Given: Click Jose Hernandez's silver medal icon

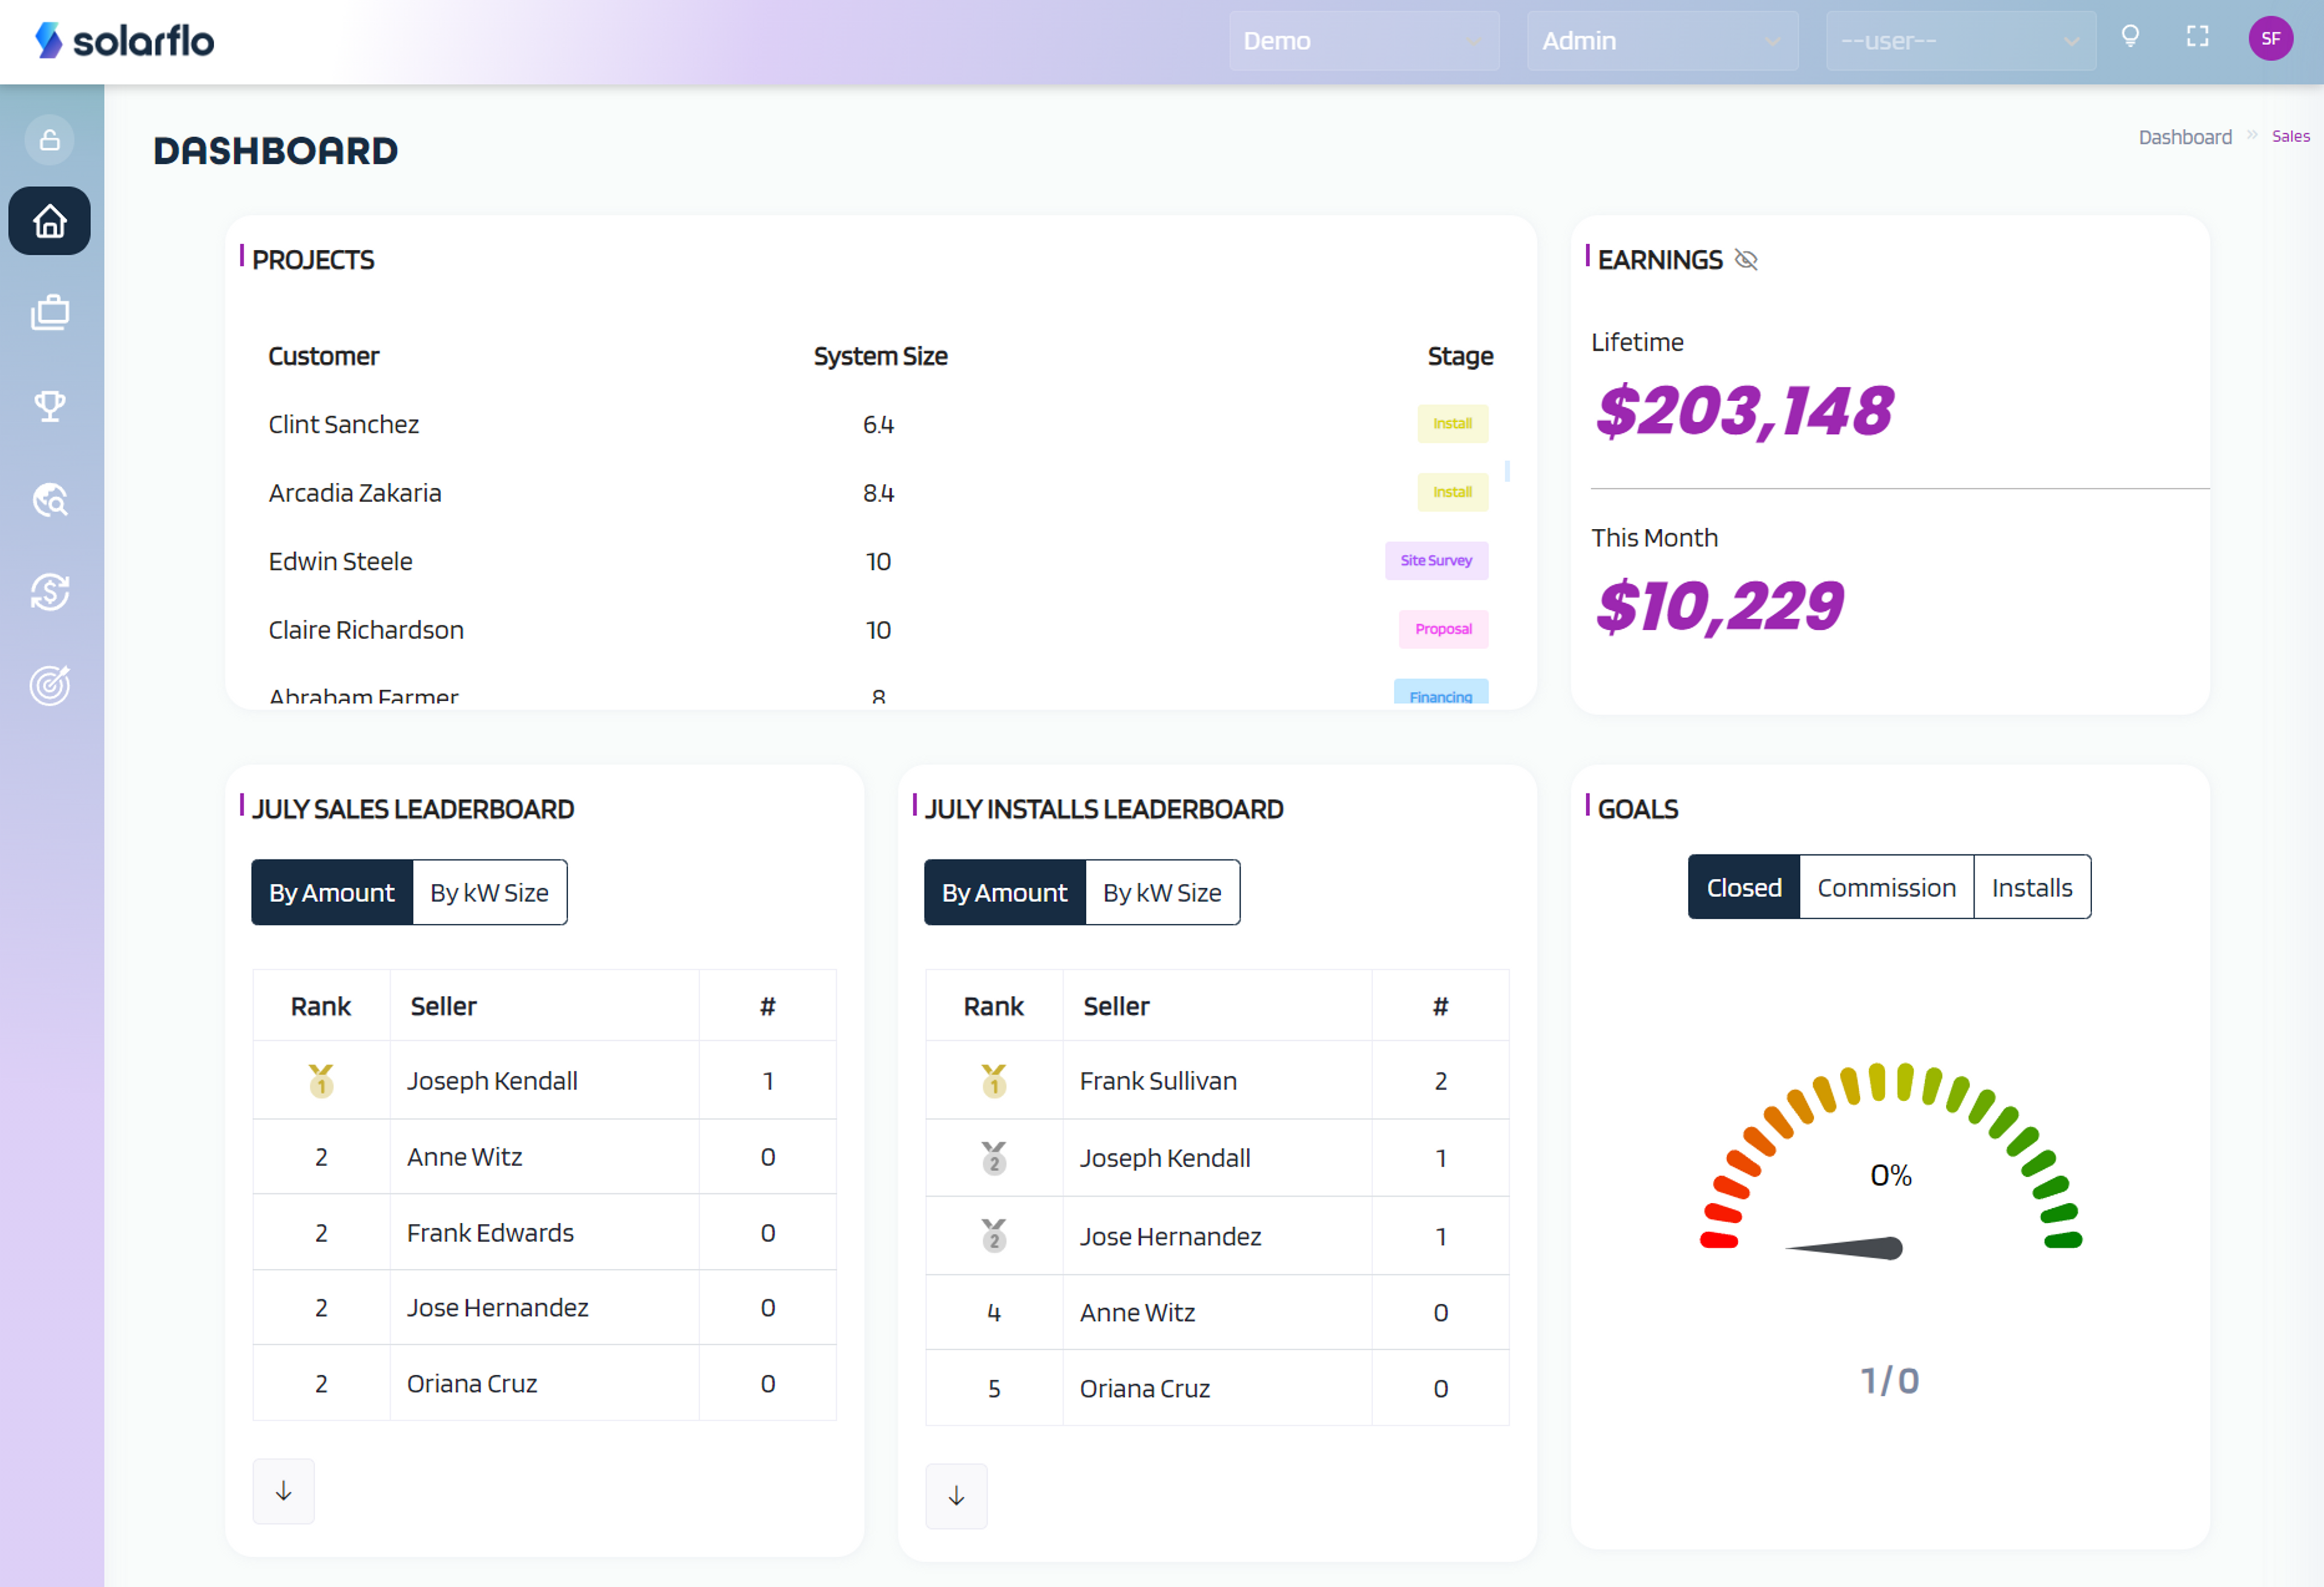Looking at the screenshot, I should pyautogui.click(x=994, y=1236).
